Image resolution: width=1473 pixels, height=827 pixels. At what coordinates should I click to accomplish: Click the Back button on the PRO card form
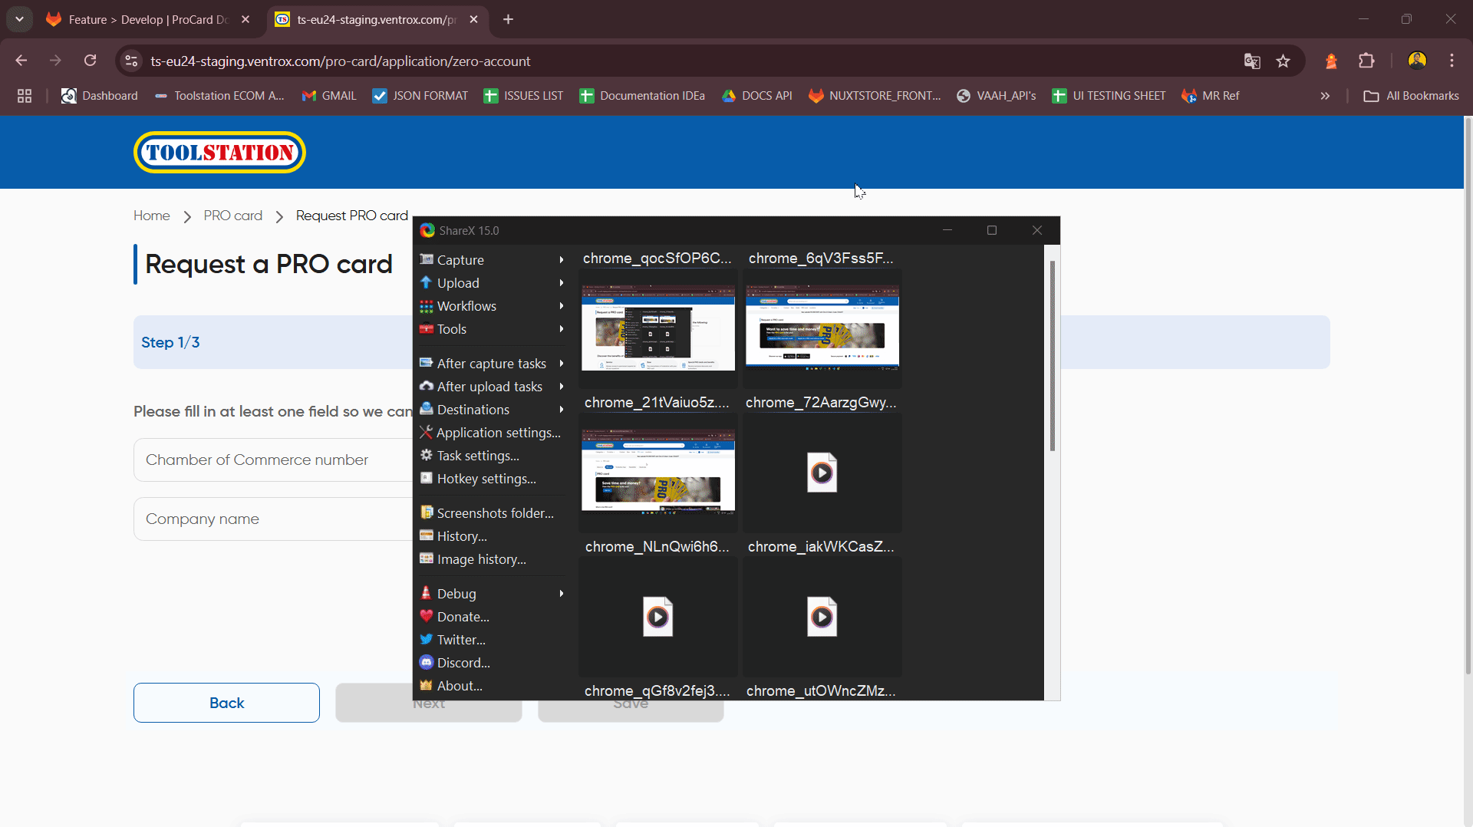(x=226, y=702)
